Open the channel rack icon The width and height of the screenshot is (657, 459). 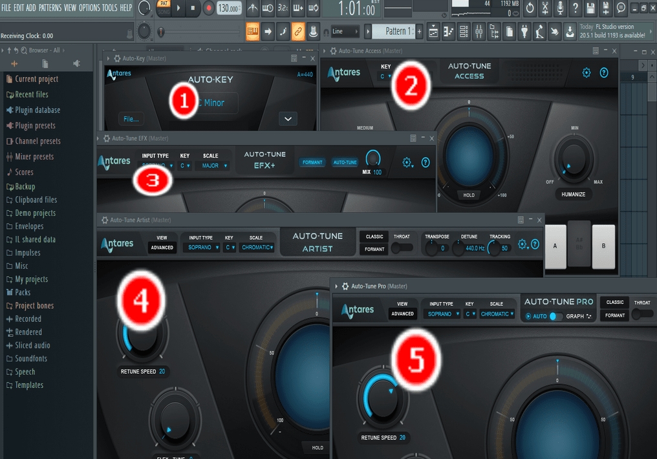pyautogui.click(x=464, y=32)
